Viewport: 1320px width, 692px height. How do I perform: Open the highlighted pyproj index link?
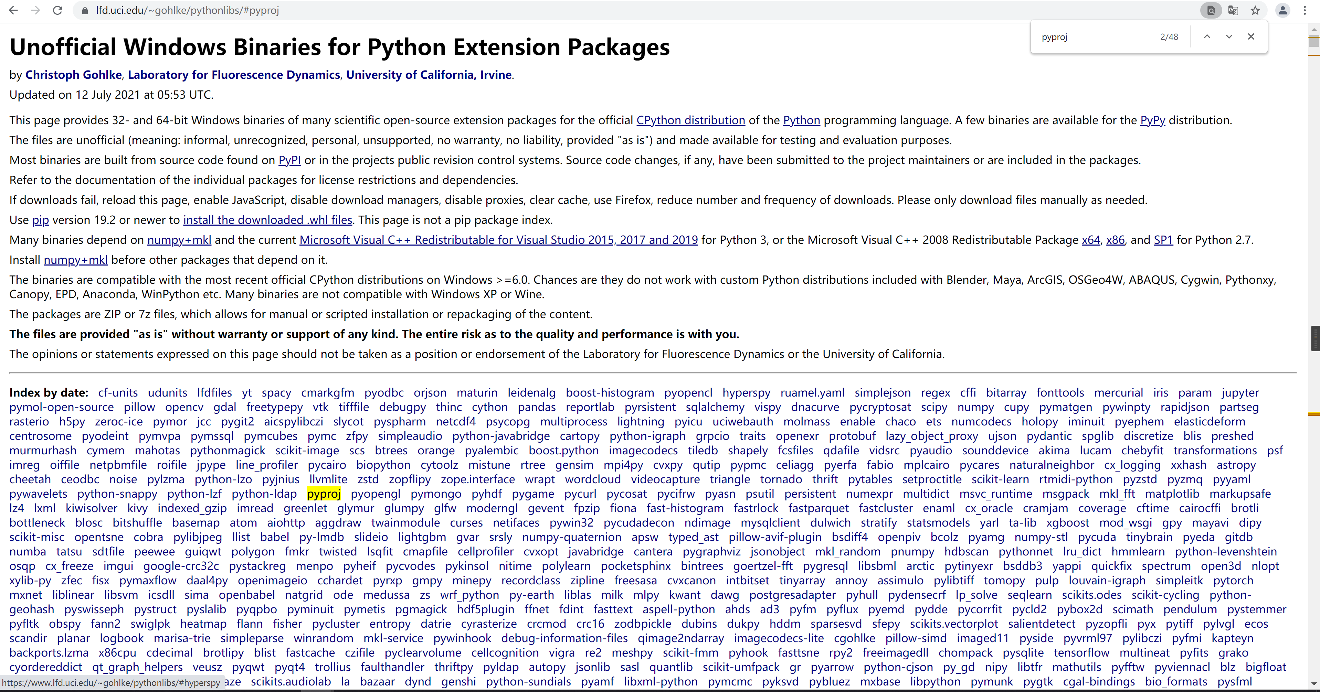(x=323, y=494)
